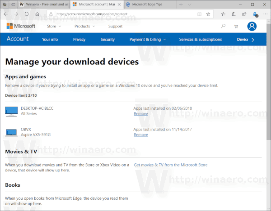The height and width of the screenshot is (211, 271).
Task: Open the search magnifier on Microsoft header
Action: coord(223,26)
